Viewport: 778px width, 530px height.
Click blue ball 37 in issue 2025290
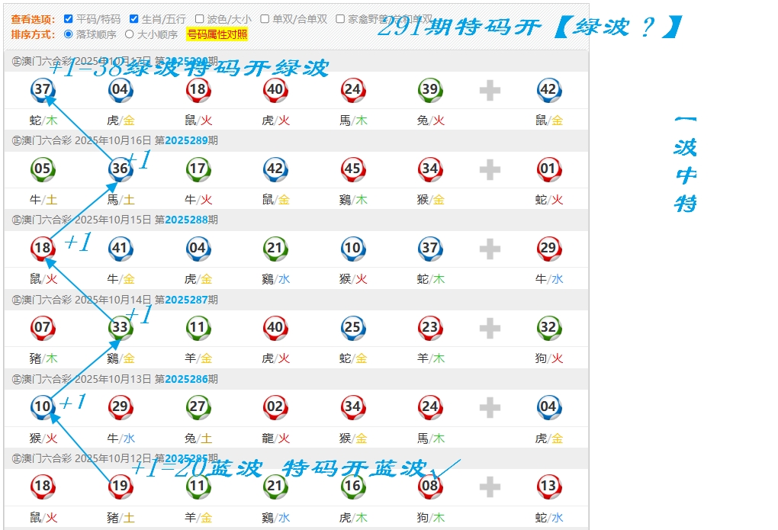click(x=43, y=90)
